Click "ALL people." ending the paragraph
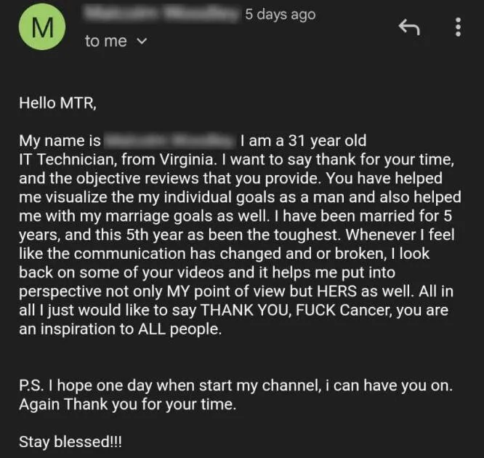This screenshot has width=484, height=458. coord(180,329)
